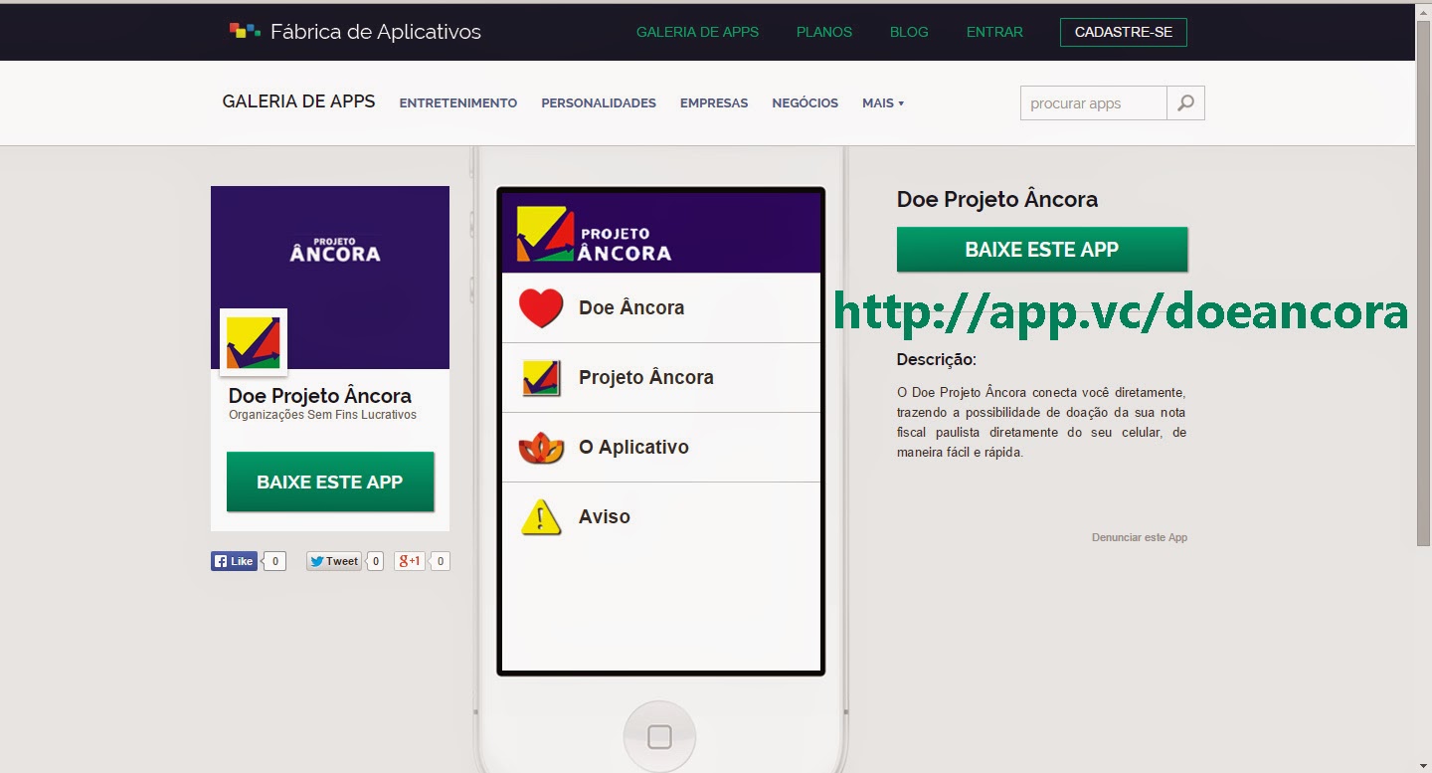The width and height of the screenshot is (1432, 773).
Task: Click the Google +1 button
Action: [410, 561]
